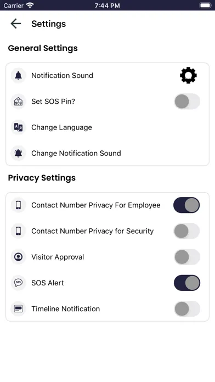Click the SOS pin house icon
The width and height of the screenshot is (215, 382).
pyautogui.click(x=18, y=102)
